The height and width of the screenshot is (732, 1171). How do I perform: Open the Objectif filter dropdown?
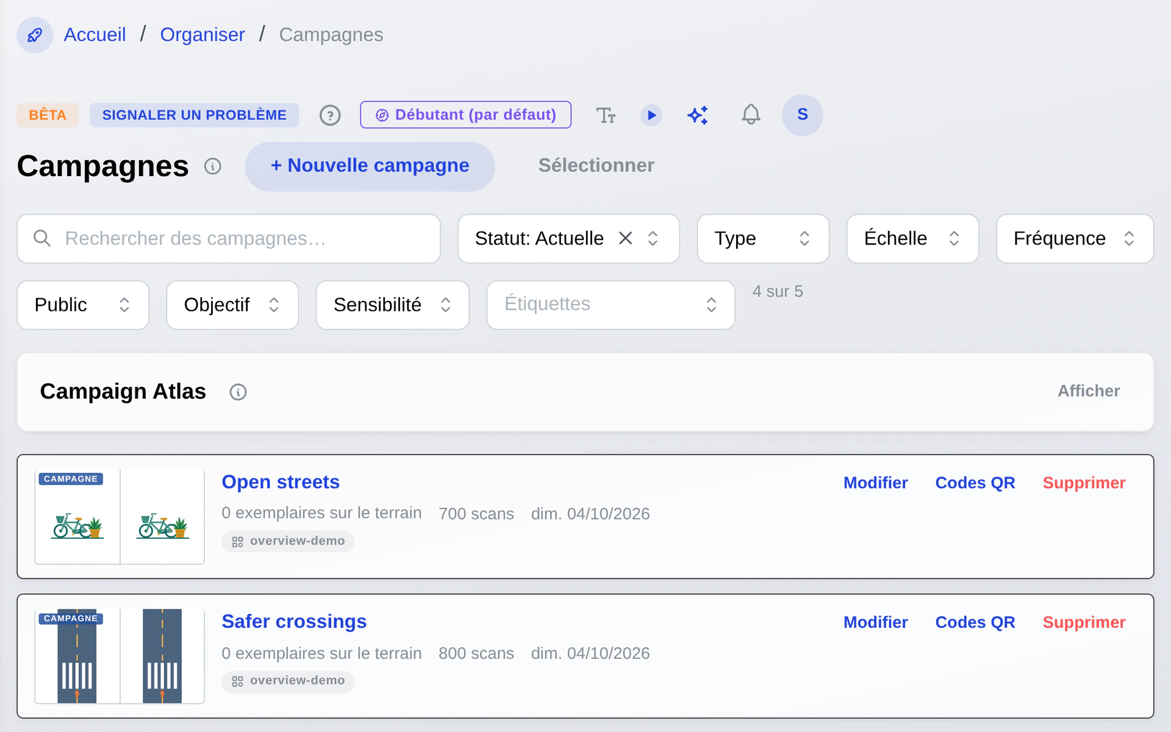pyautogui.click(x=232, y=305)
